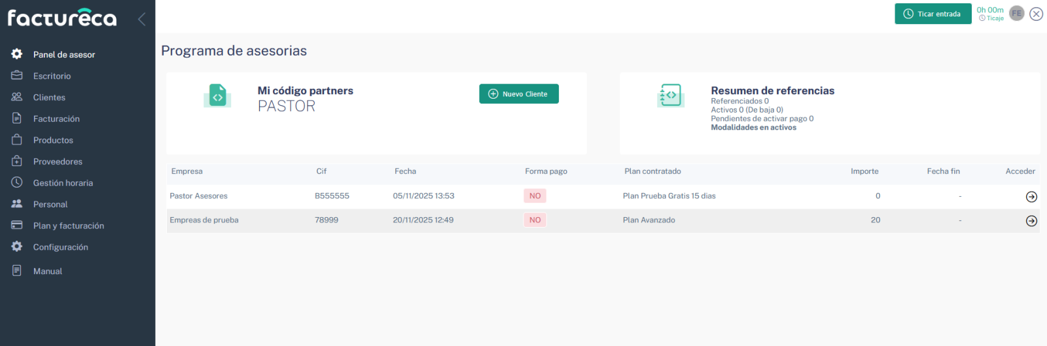The width and height of the screenshot is (1047, 346).
Task: Go to Personal in the sidebar
Action: [50, 204]
